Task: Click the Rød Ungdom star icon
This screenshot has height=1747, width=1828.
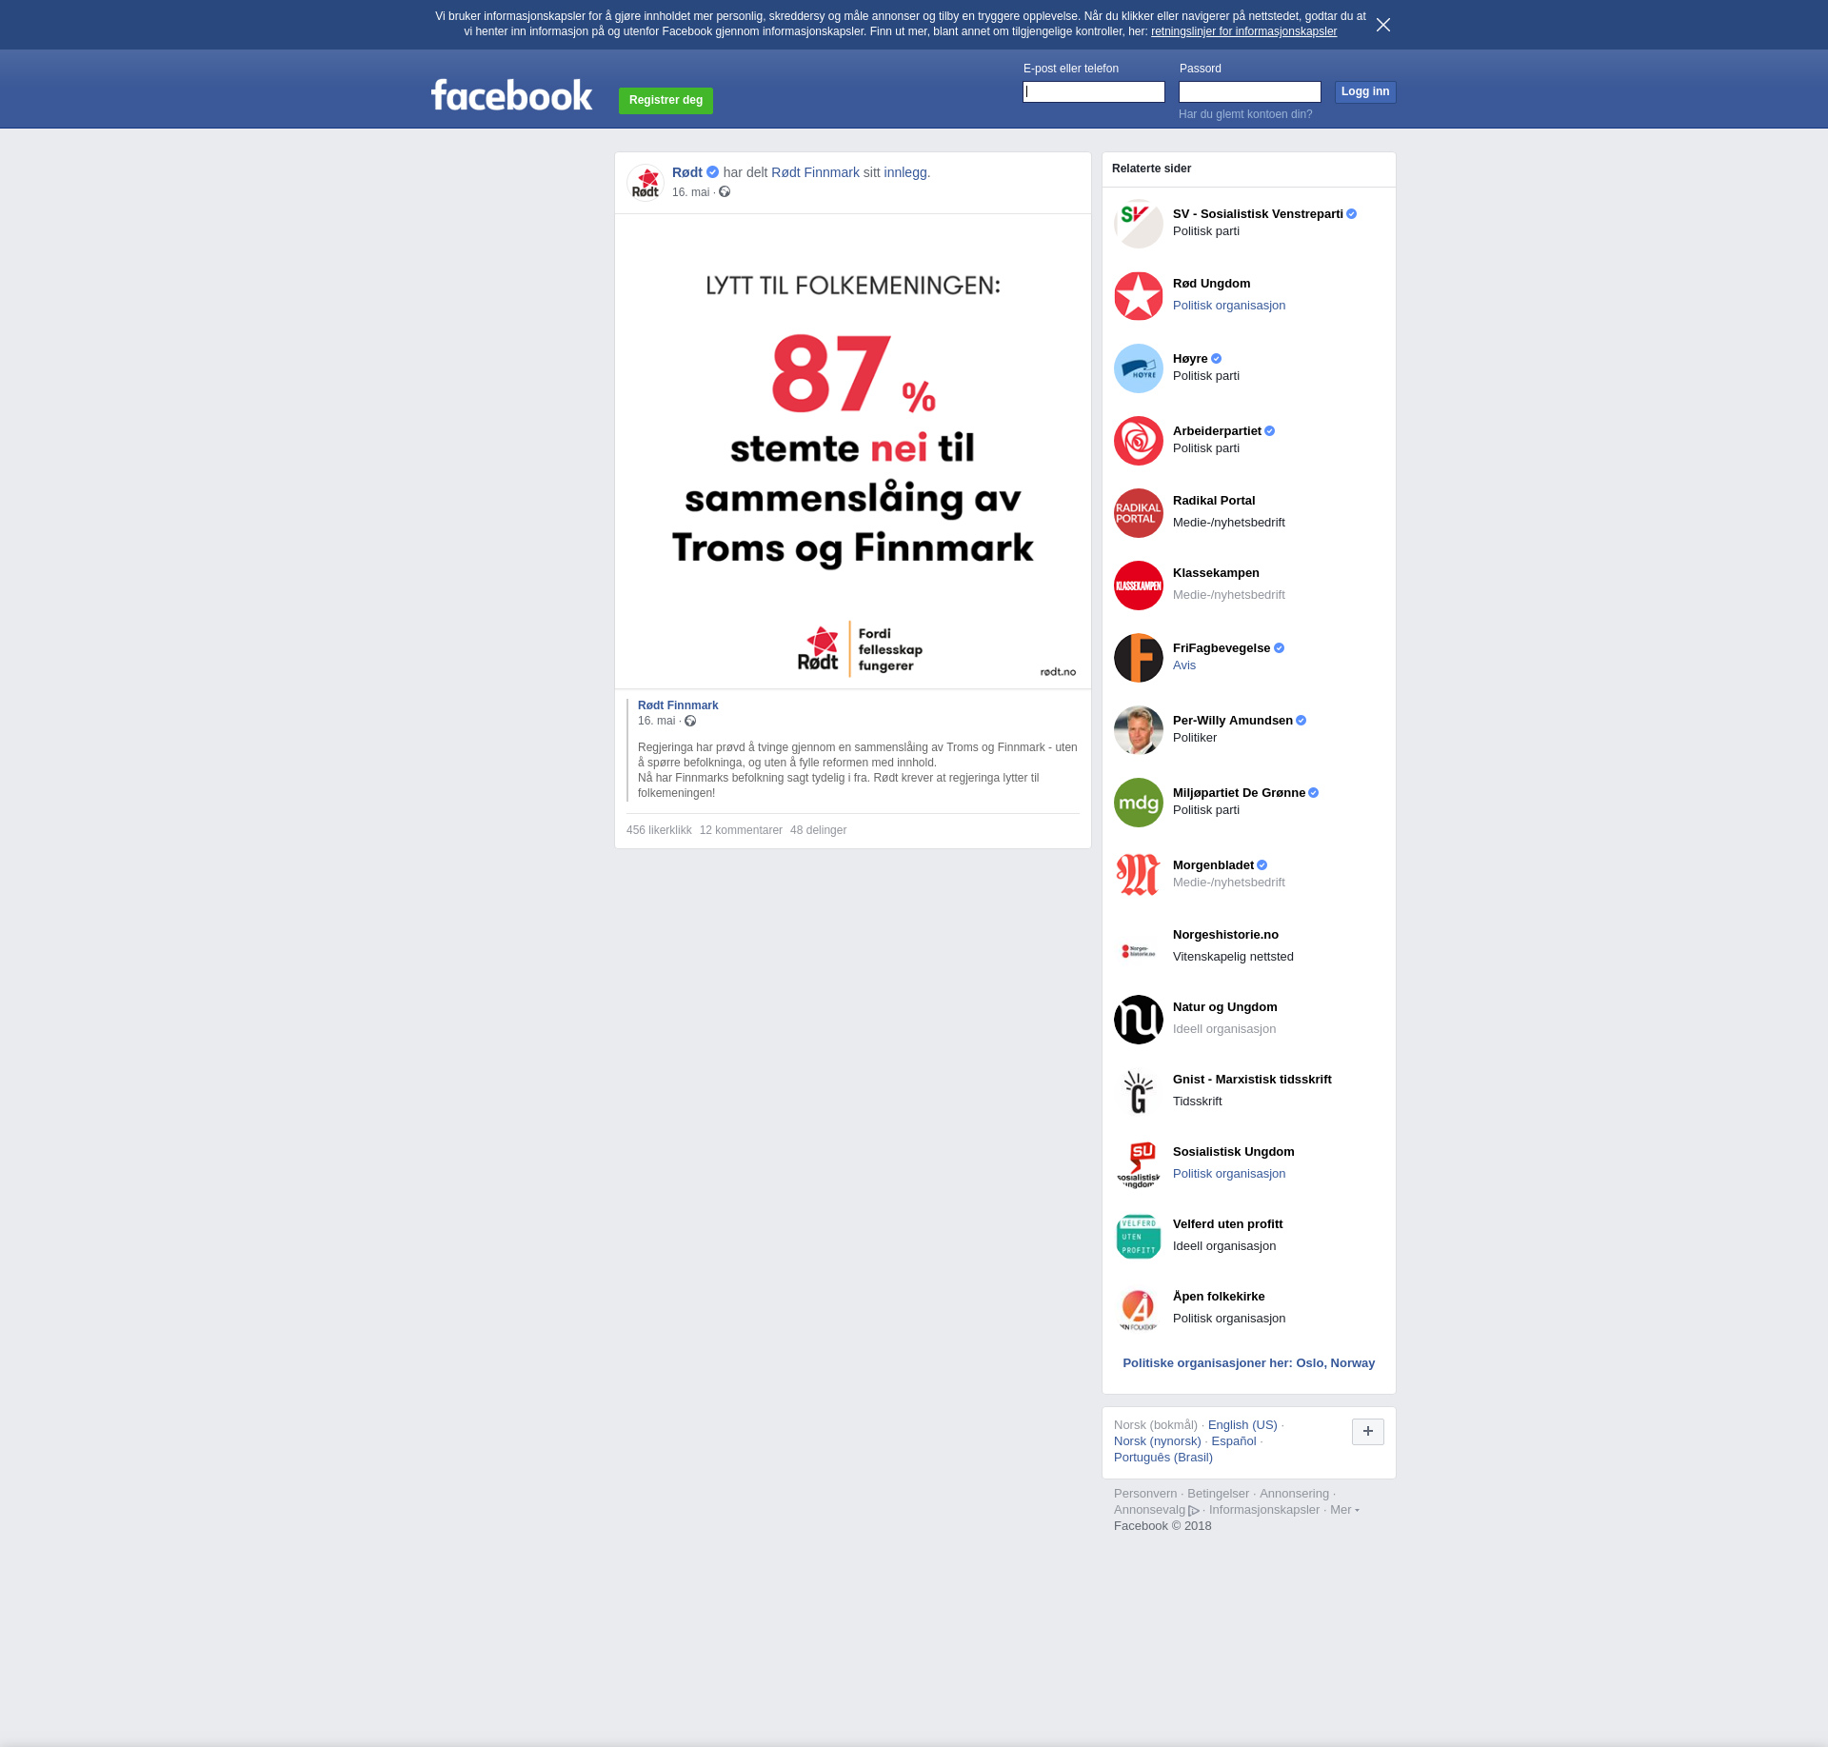Action: 1139,296
